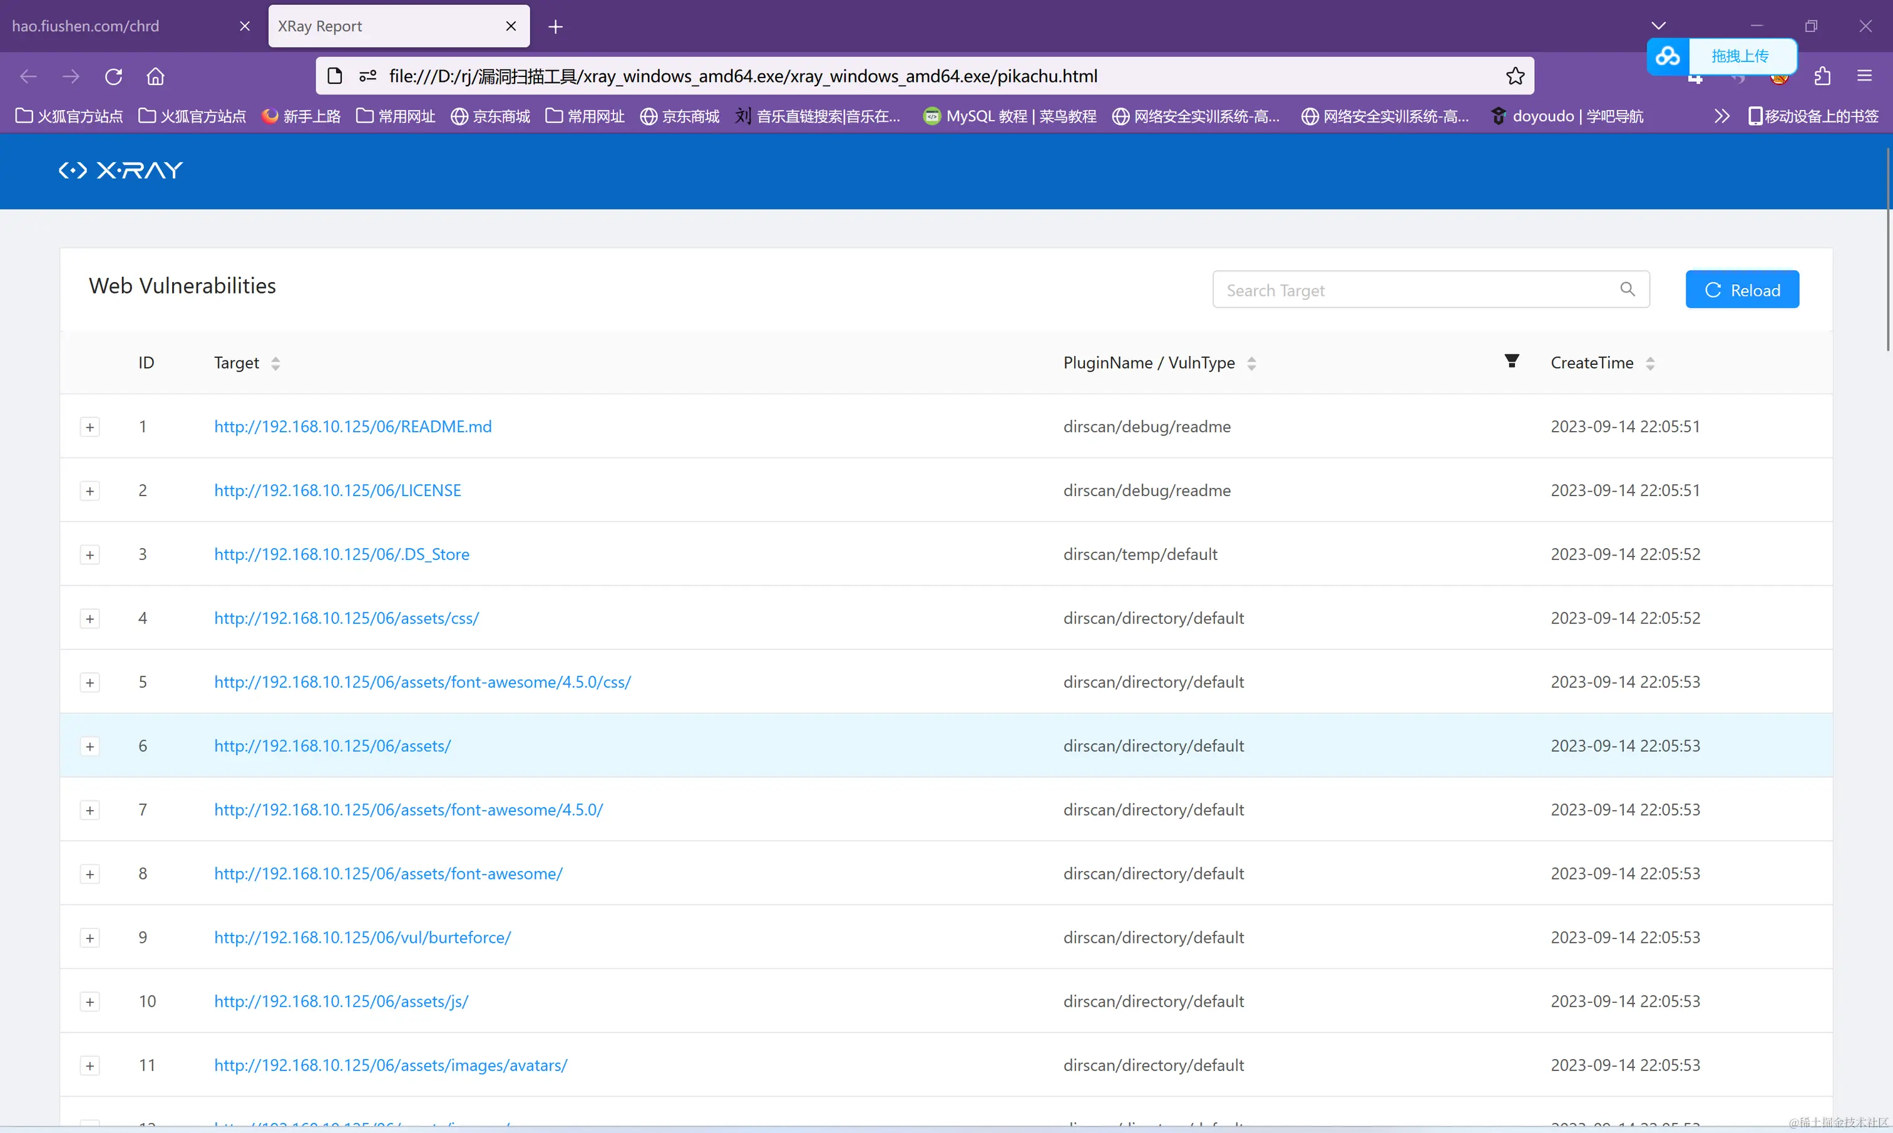Click the filter icon in PluginName column

[1511, 361]
